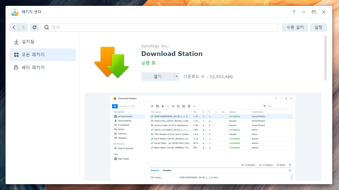The image size is (339, 190).
Task: Open the 설정 settings button
Action: (x=318, y=27)
